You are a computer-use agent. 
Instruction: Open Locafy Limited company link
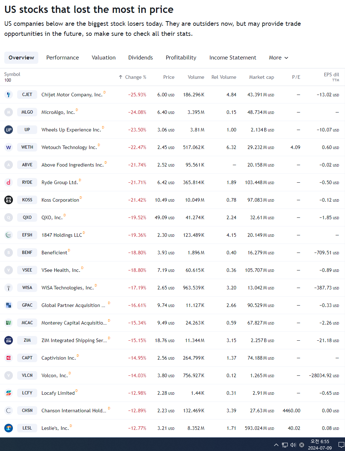[x=58, y=393]
